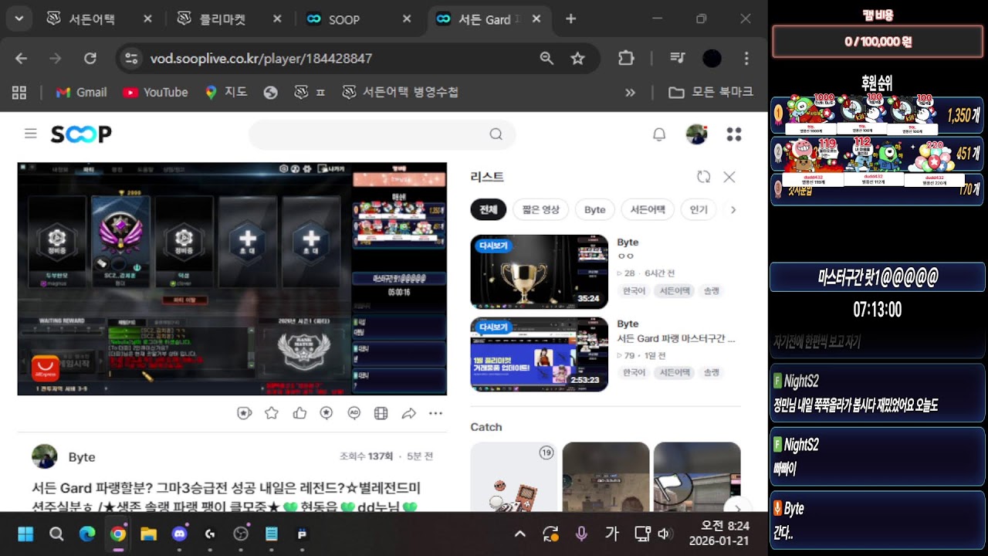Select the 인기 filter chip
The height and width of the screenshot is (556, 988).
(699, 209)
